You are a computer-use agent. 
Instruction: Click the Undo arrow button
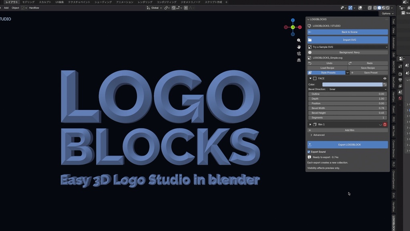[x=327, y=63]
